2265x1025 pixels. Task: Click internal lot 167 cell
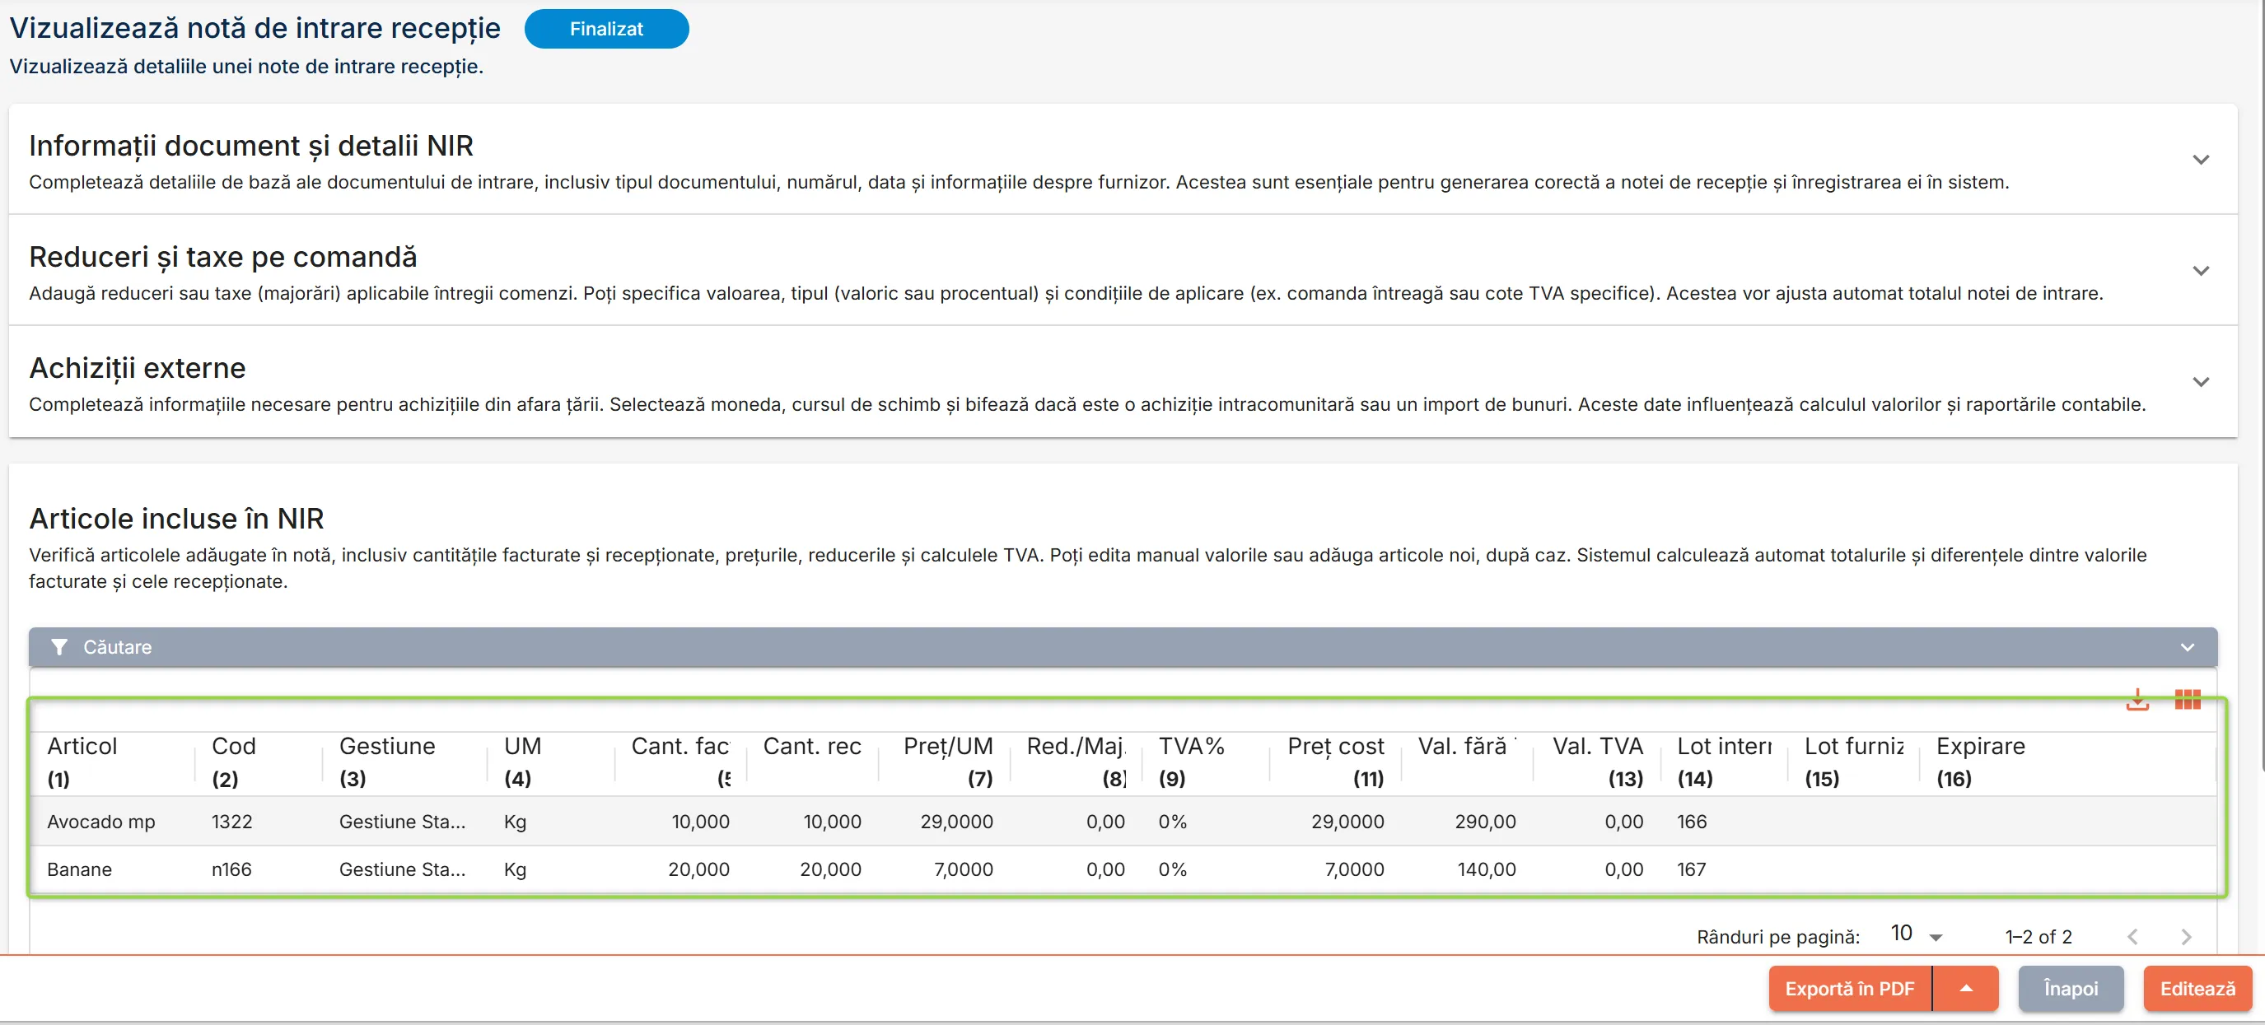pyautogui.click(x=1692, y=869)
